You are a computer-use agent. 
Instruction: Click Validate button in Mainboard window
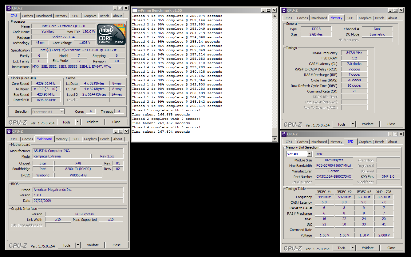tap(93, 245)
